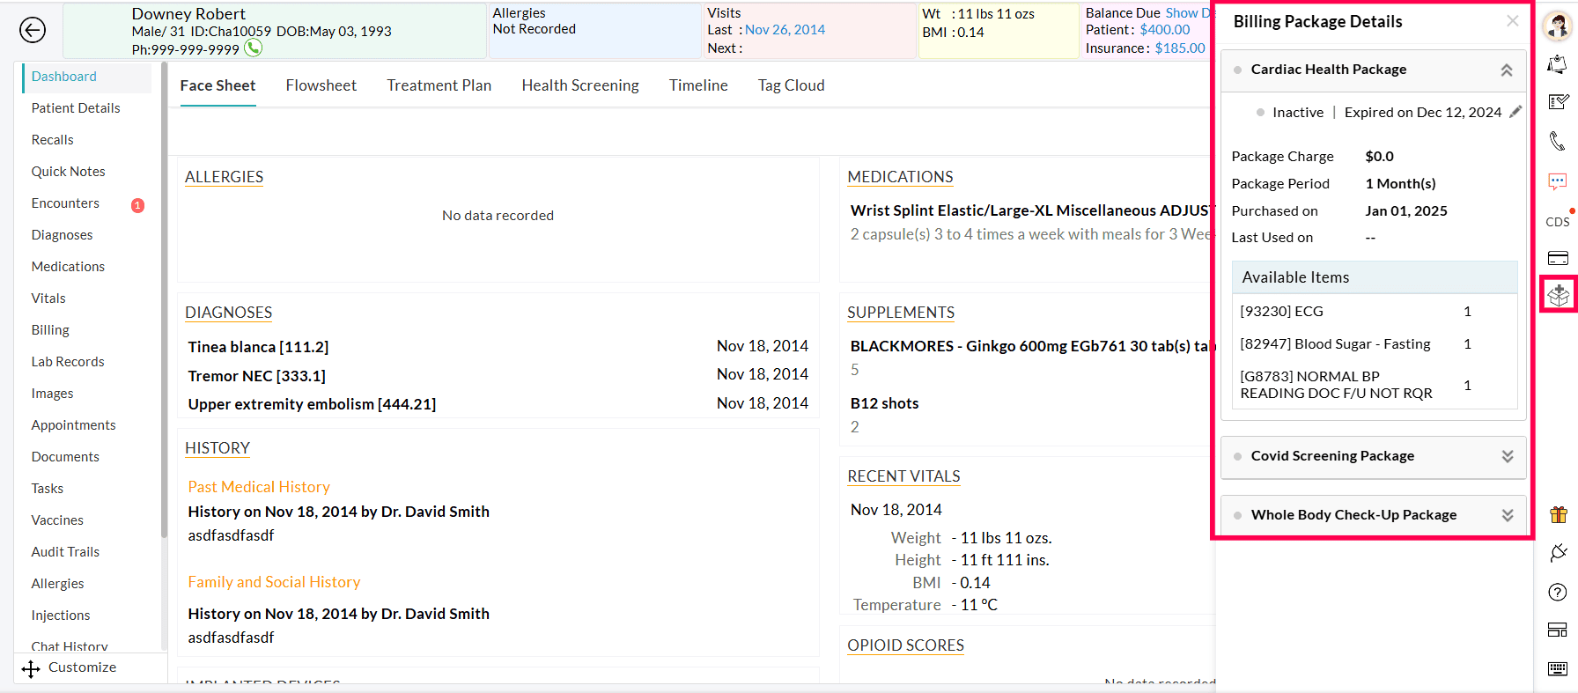1578x693 pixels.
Task: Click the gift box icon
Action: (x=1558, y=515)
